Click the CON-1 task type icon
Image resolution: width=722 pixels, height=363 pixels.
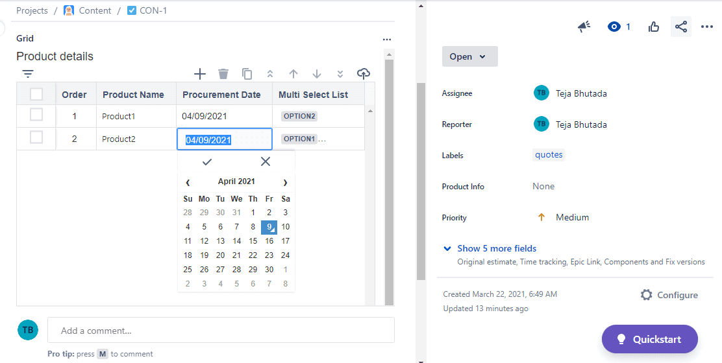(x=132, y=10)
